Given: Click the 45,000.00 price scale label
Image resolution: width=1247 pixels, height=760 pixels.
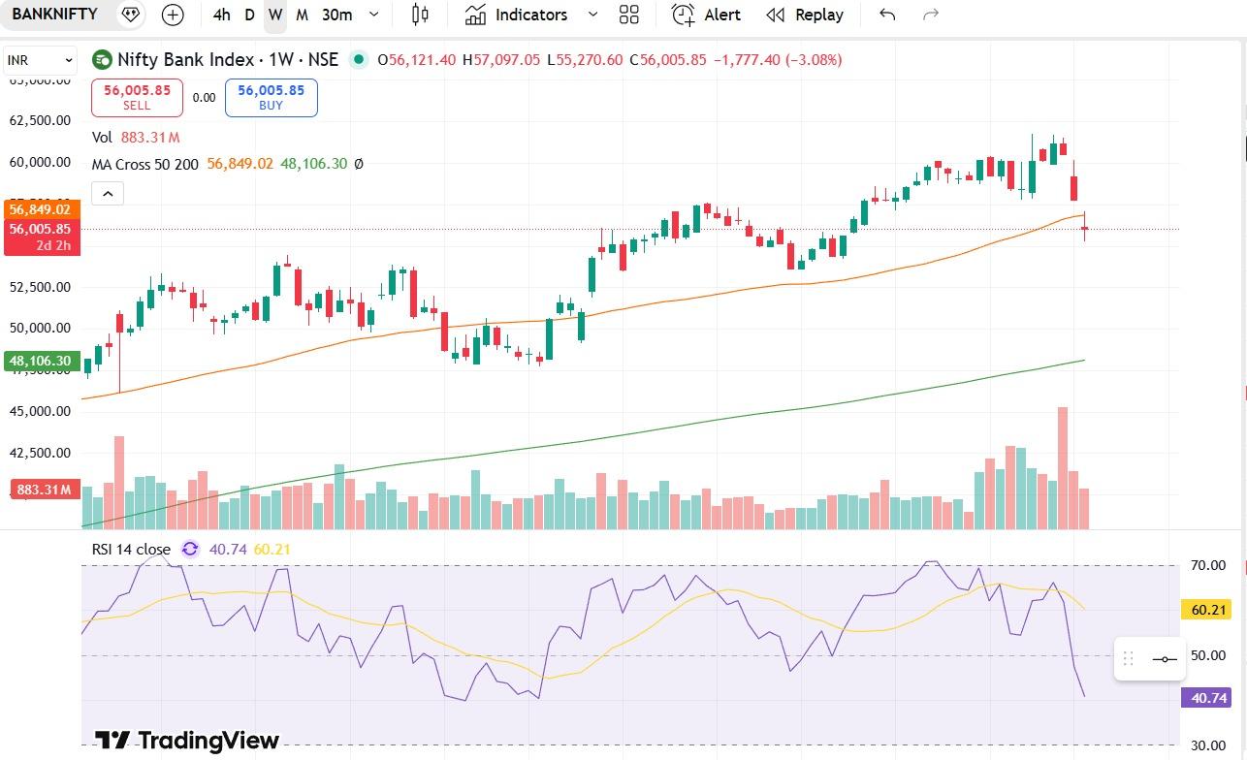Looking at the screenshot, I should (40, 411).
